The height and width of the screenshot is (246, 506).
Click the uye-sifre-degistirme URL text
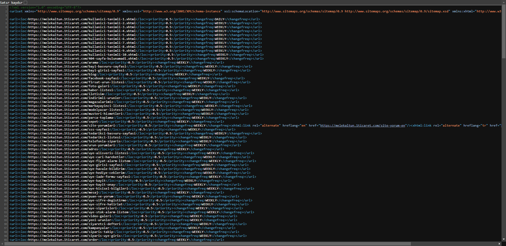click(77, 200)
